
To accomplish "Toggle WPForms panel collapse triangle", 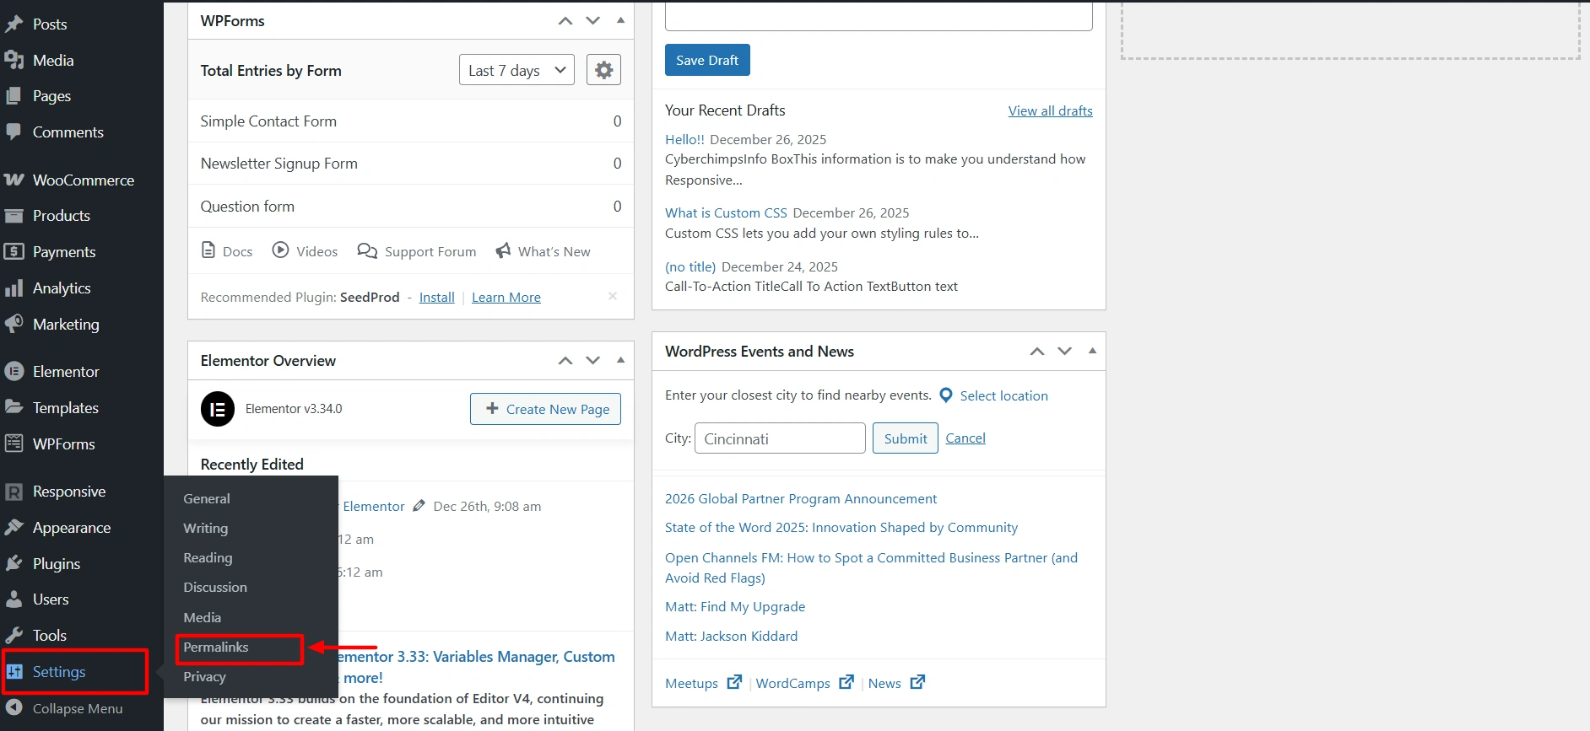I will (621, 20).
